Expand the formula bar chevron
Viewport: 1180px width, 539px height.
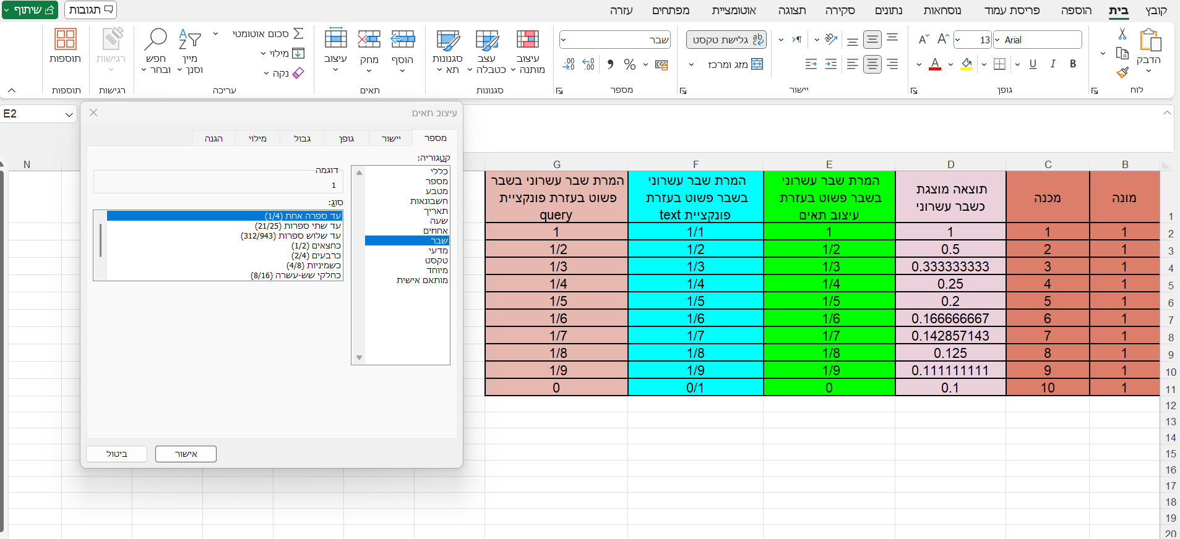[x=1167, y=112]
